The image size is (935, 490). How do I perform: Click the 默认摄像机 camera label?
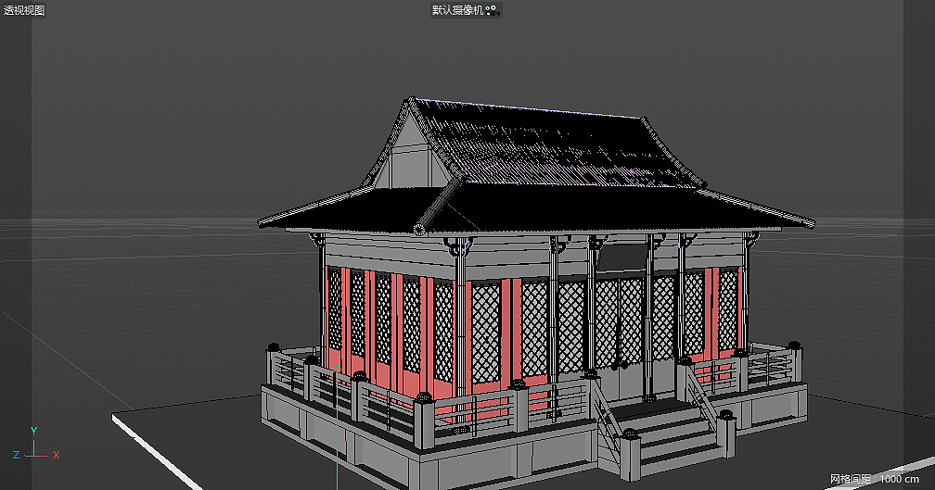458,10
